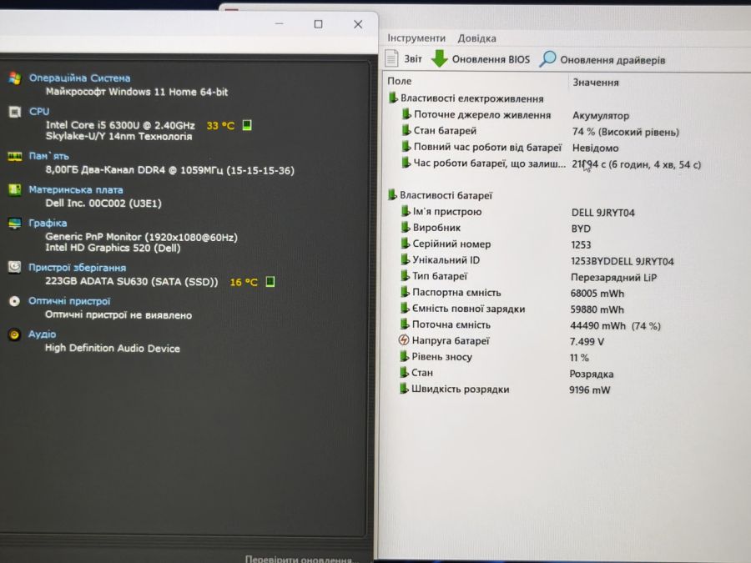This screenshot has width=751, height=563.
Task: Click the Напруга батареї lightning icon
Action: 404,340
